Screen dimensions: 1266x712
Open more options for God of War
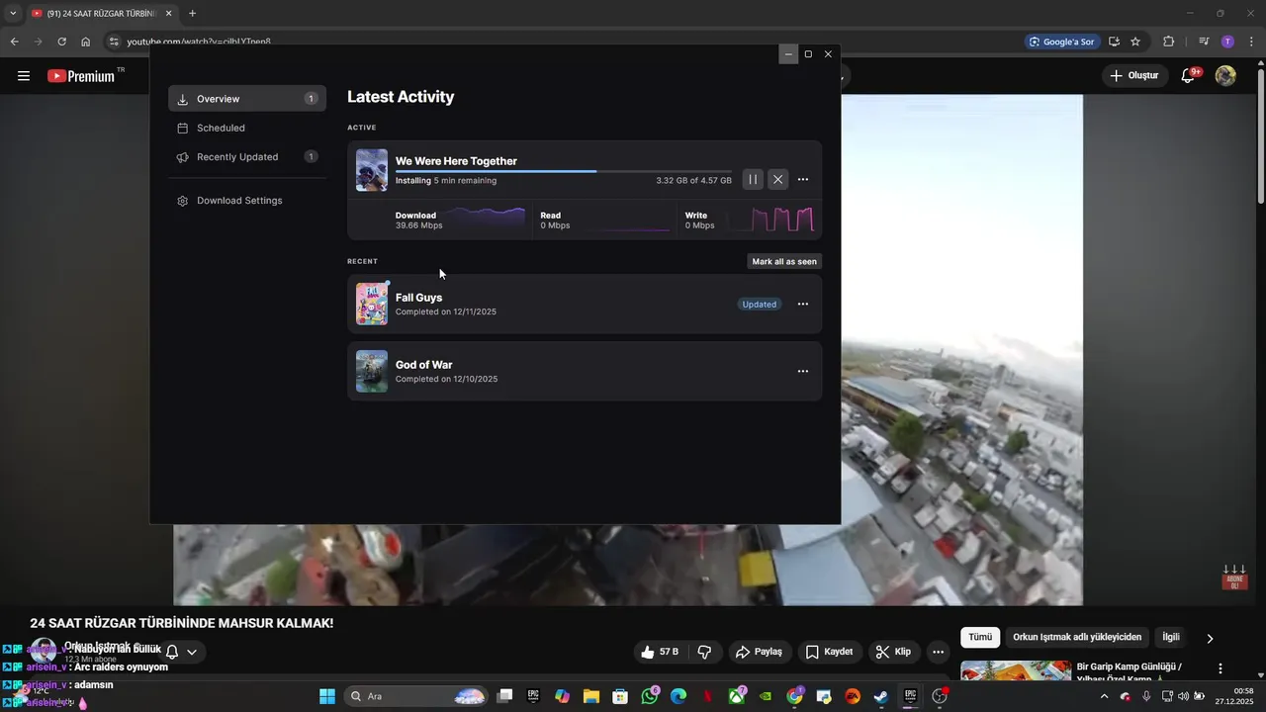(803, 371)
